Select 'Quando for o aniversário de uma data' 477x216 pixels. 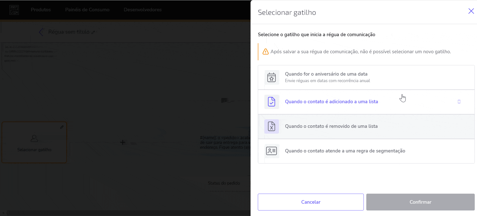click(366, 77)
